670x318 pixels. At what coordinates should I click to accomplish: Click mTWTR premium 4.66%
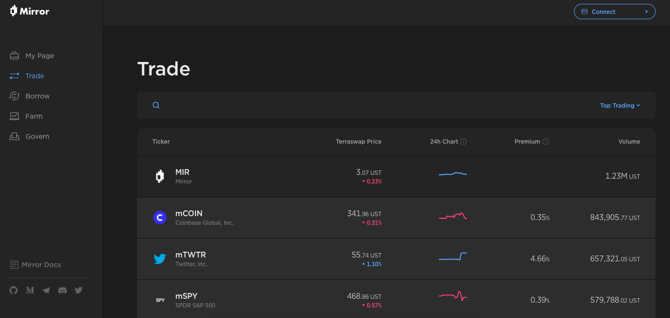(x=540, y=259)
